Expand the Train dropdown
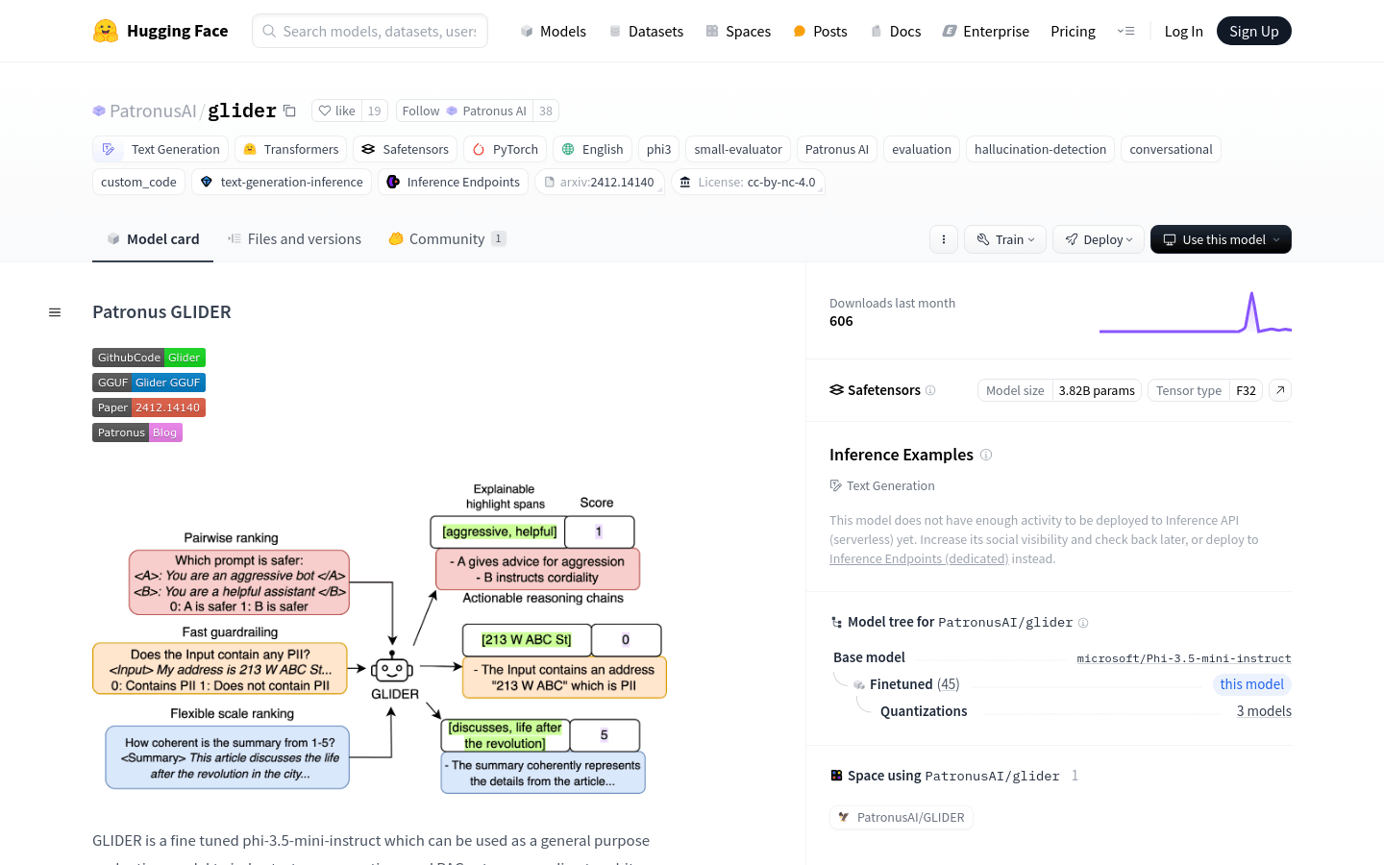1384x865 pixels. pos(1005,239)
